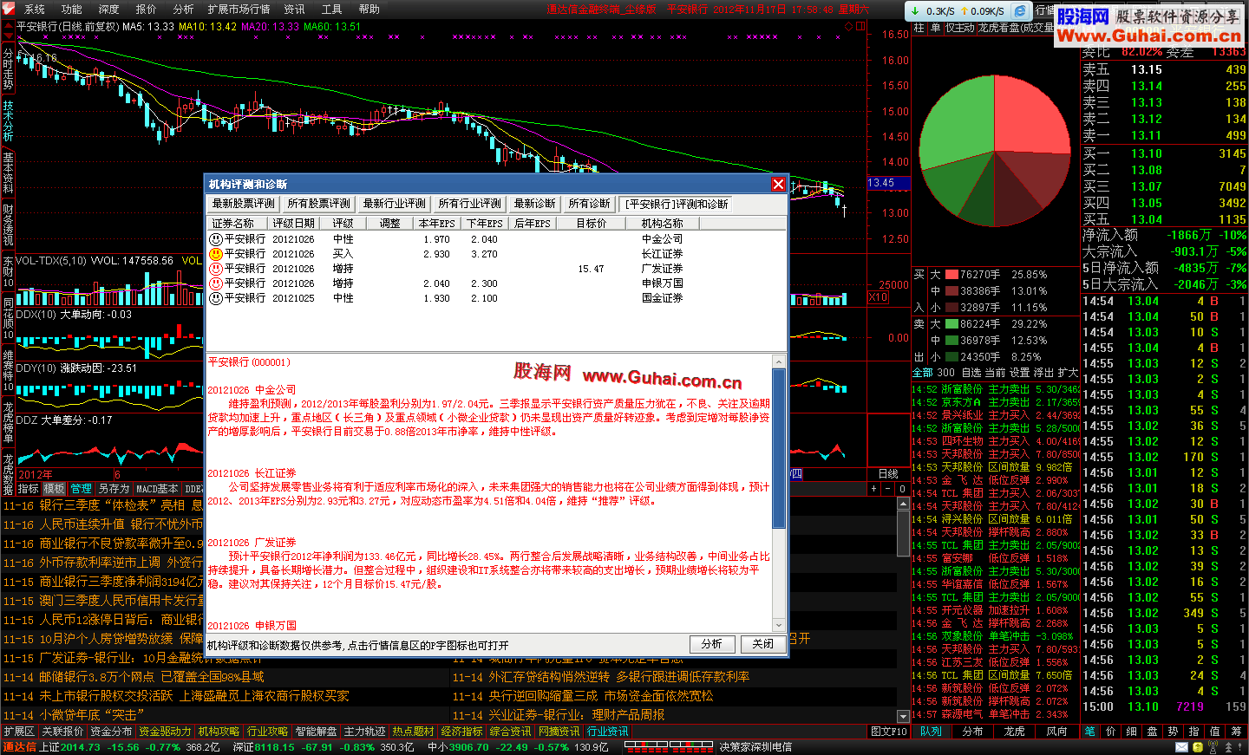Screen dimensions: 1249x755
Task: Switch to 最新诊断 tab
Action: [535, 204]
